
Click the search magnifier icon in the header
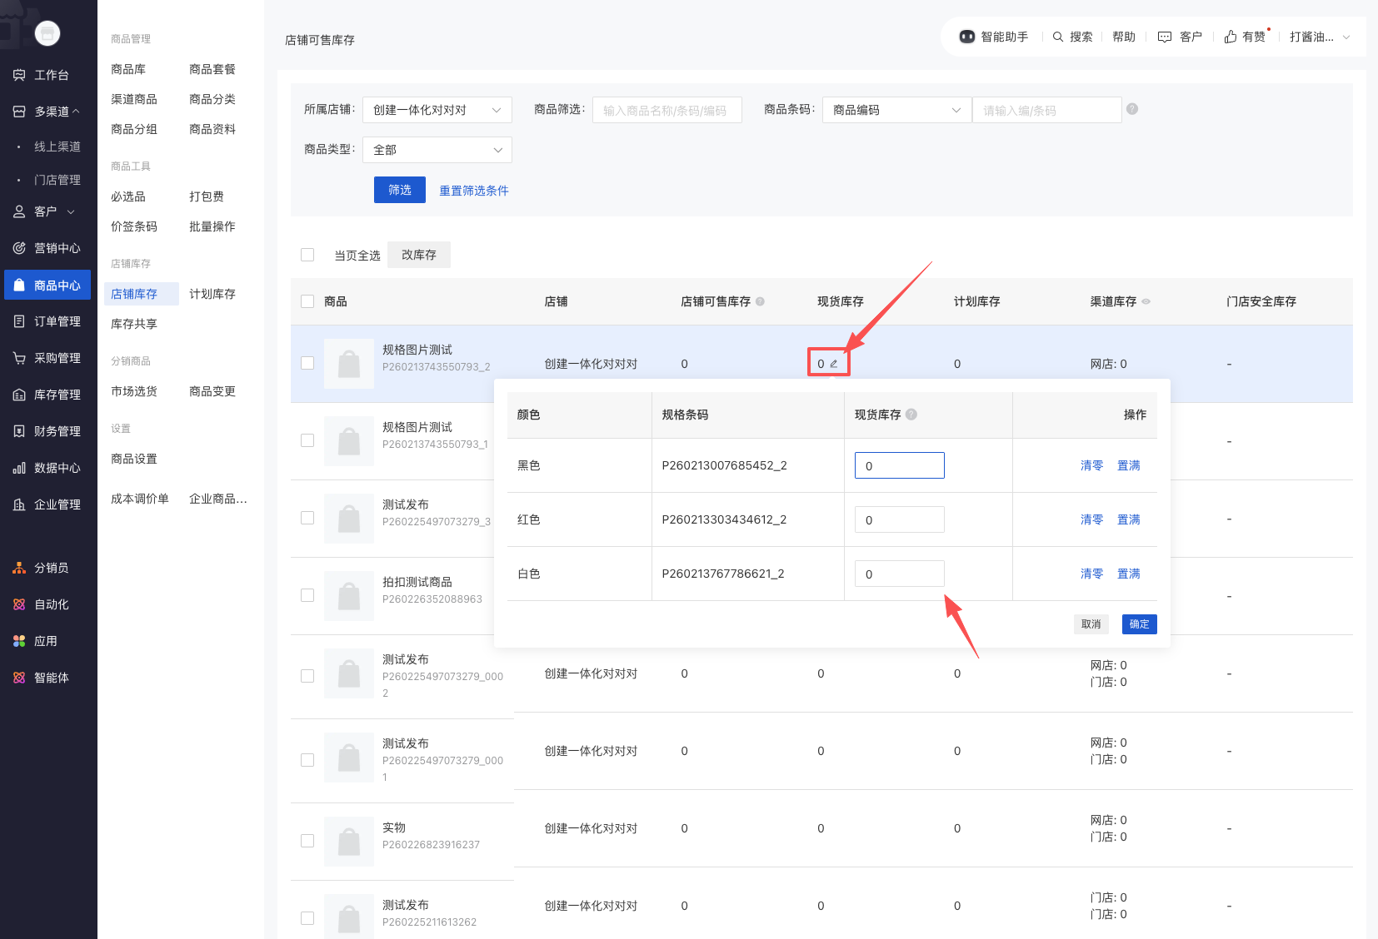point(1057,37)
